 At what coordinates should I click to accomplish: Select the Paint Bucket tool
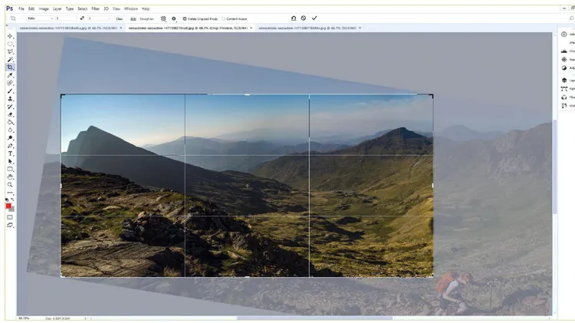pos(10,122)
